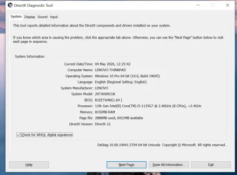Screen dimensions: 237x175
Task: Click the system model 20TA000CUK
Action: (105, 94)
